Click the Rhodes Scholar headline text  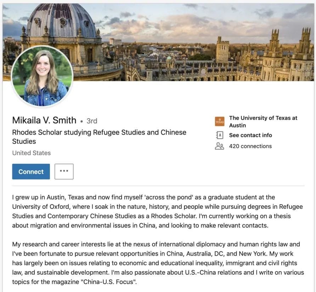point(99,137)
